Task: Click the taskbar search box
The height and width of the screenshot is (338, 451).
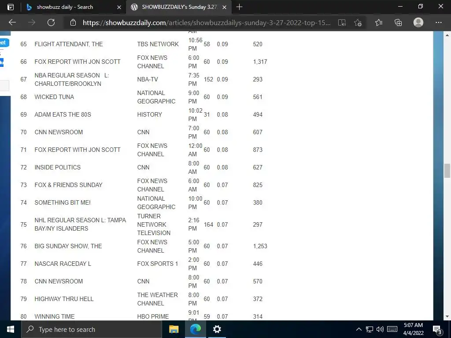Action: pos(92,329)
